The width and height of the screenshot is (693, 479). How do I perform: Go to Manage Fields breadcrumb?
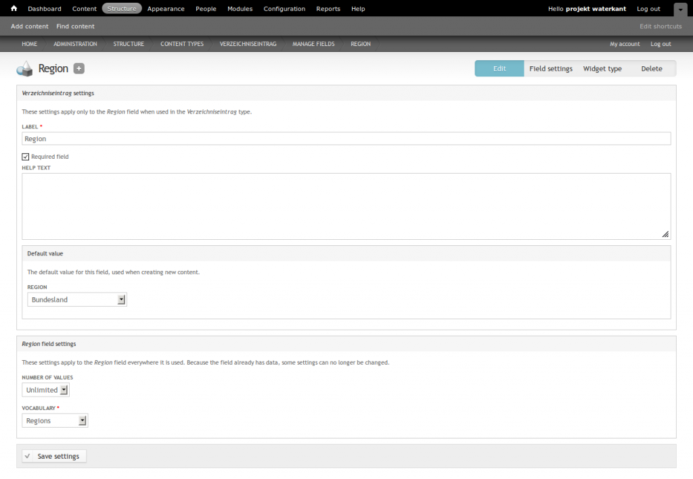pos(313,44)
